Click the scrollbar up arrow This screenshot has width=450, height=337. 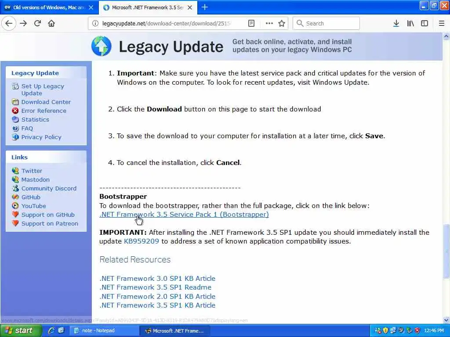click(x=446, y=36)
